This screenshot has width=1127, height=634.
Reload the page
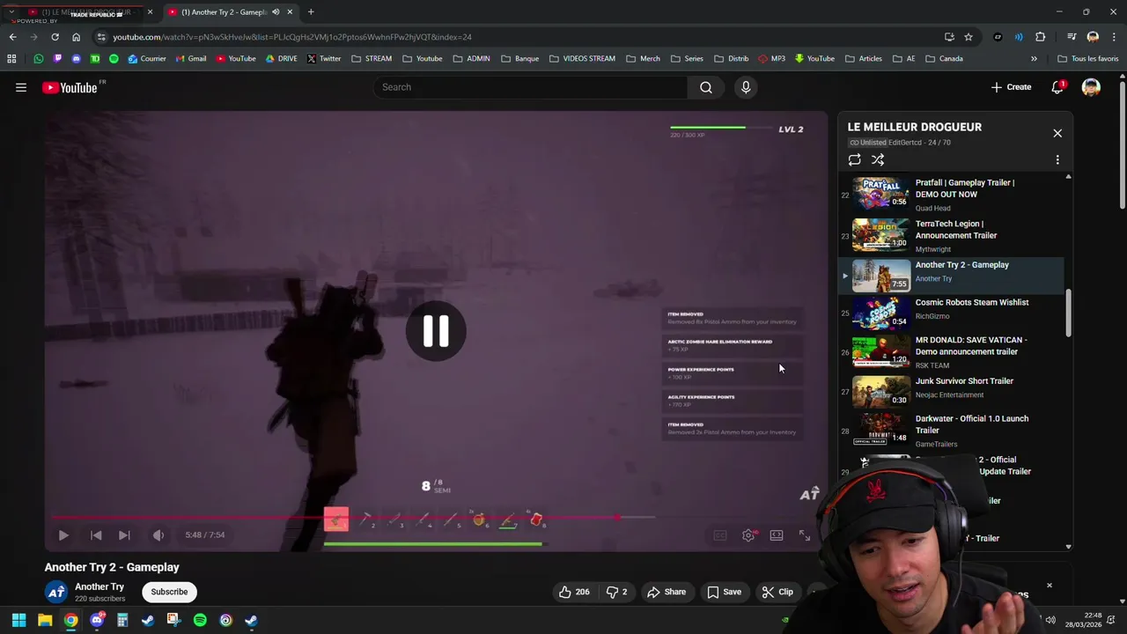55,37
